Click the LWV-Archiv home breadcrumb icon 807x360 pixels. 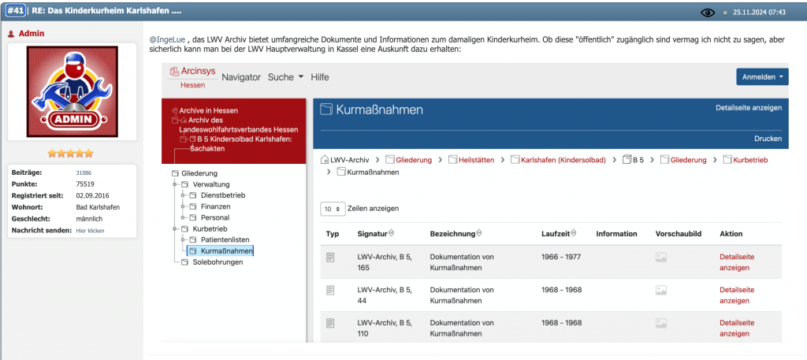tap(324, 160)
